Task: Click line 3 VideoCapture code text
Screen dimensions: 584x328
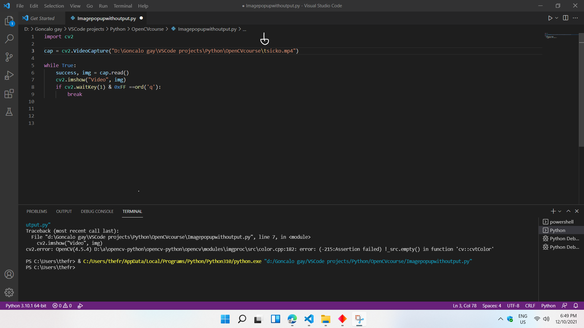Action: click(x=171, y=51)
